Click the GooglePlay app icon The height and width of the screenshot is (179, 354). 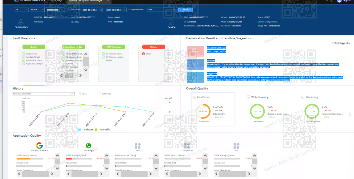coord(187,146)
